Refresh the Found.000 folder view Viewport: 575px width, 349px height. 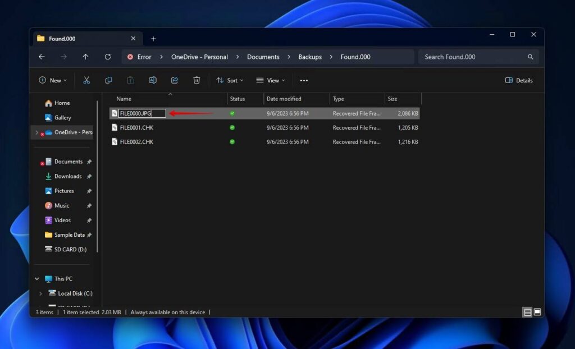point(108,57)
